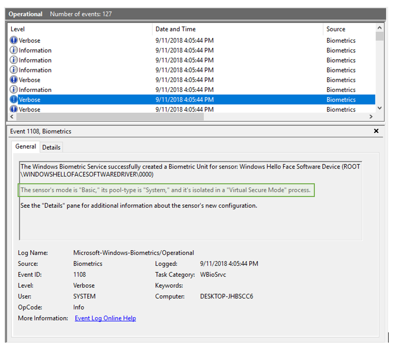Click the right arrow of the horizontal scrollbar

coord(372,117)
